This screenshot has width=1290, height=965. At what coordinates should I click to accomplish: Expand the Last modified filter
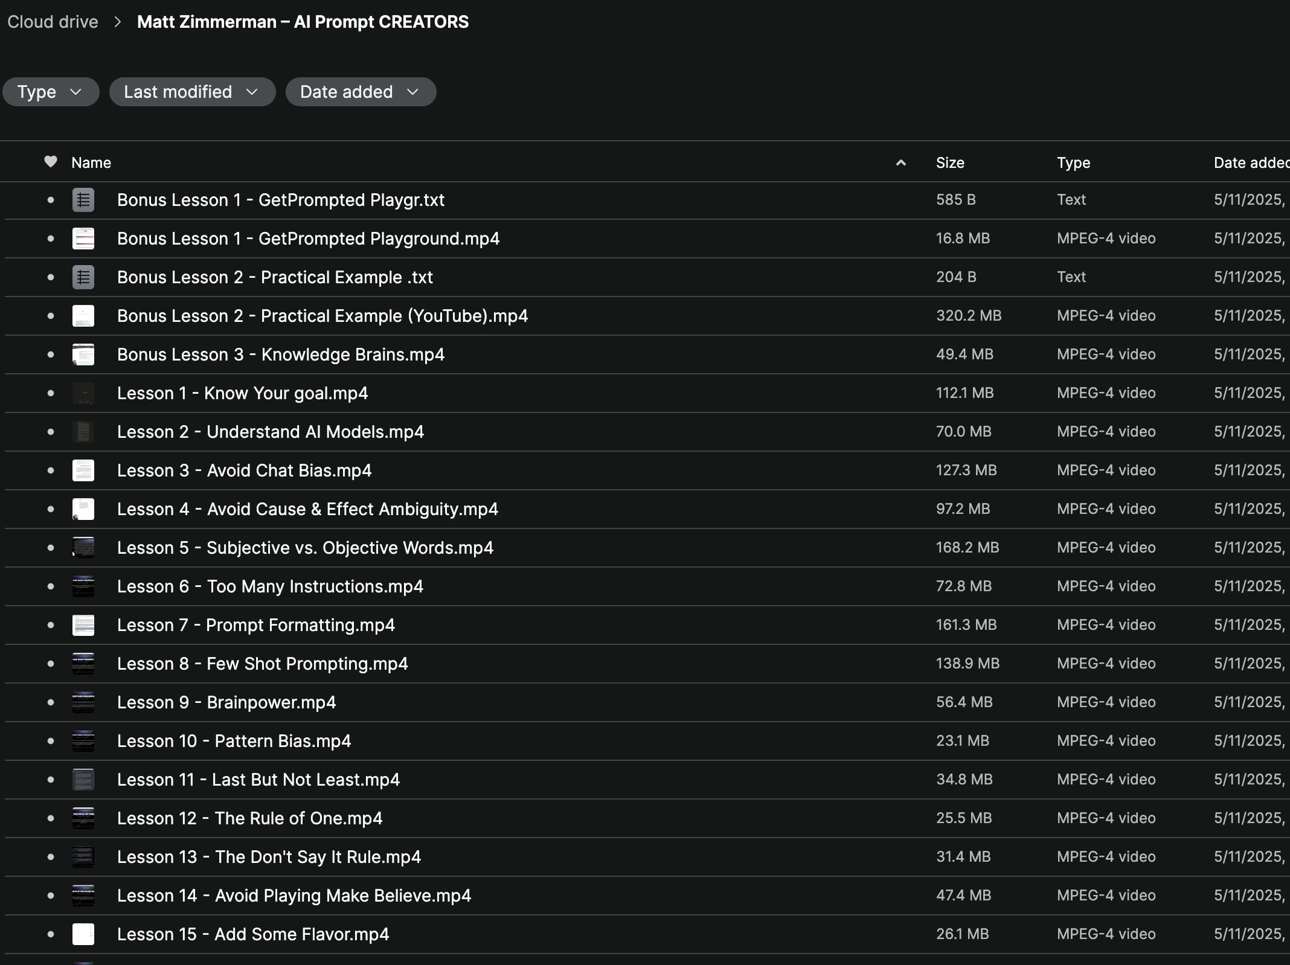point(192,92)
